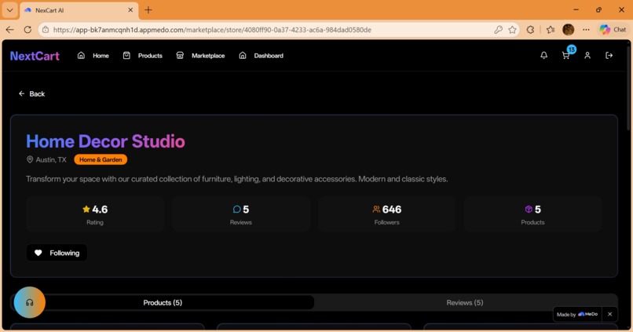Click the Home Decor Studio title
The image size is (633, 332).
[x=105, y=141]
